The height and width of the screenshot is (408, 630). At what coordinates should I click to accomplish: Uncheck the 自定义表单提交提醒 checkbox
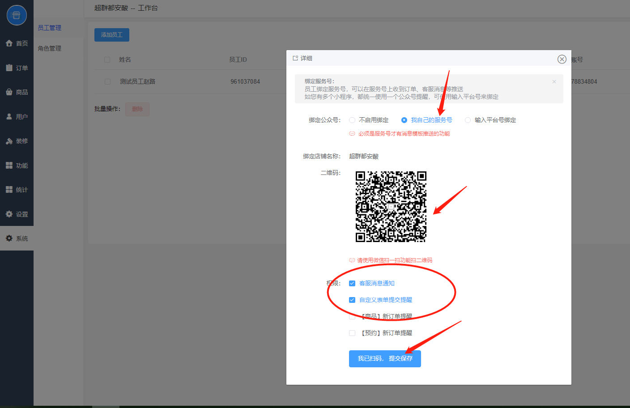point(352,300)
